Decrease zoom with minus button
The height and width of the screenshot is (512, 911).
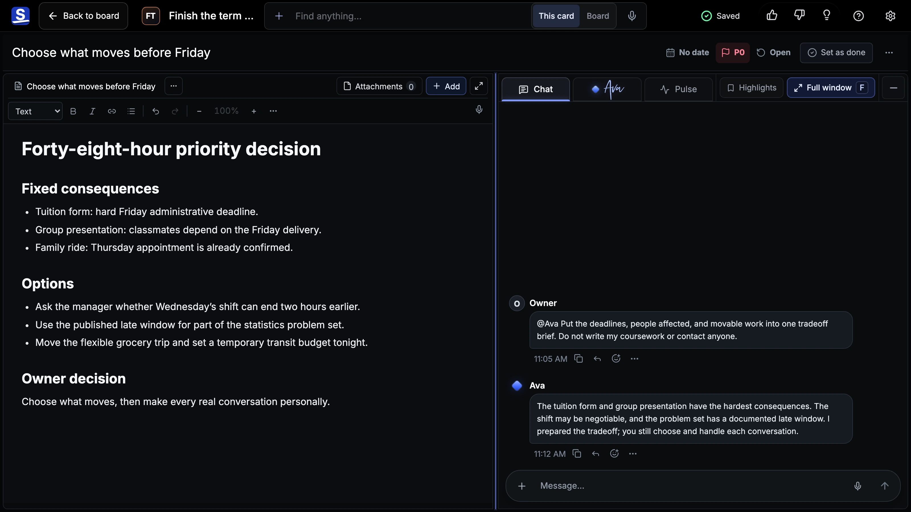(199, 111)
